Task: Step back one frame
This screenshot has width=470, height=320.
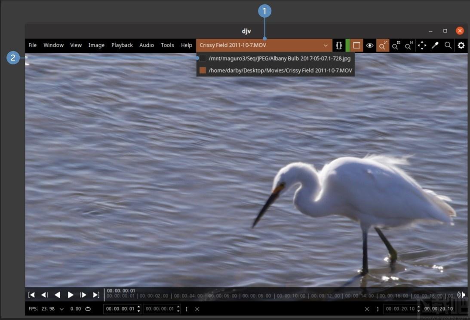Action: [x=44, y=295]
